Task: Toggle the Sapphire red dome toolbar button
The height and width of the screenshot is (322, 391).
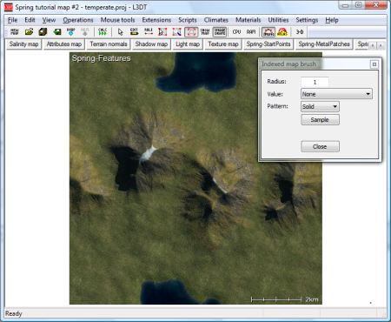Action: [x=268, y=32]
